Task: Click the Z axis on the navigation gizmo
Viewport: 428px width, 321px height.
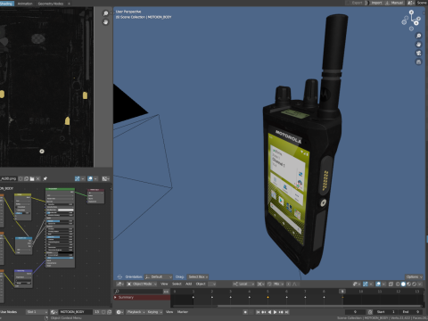Action: [411, 12]
